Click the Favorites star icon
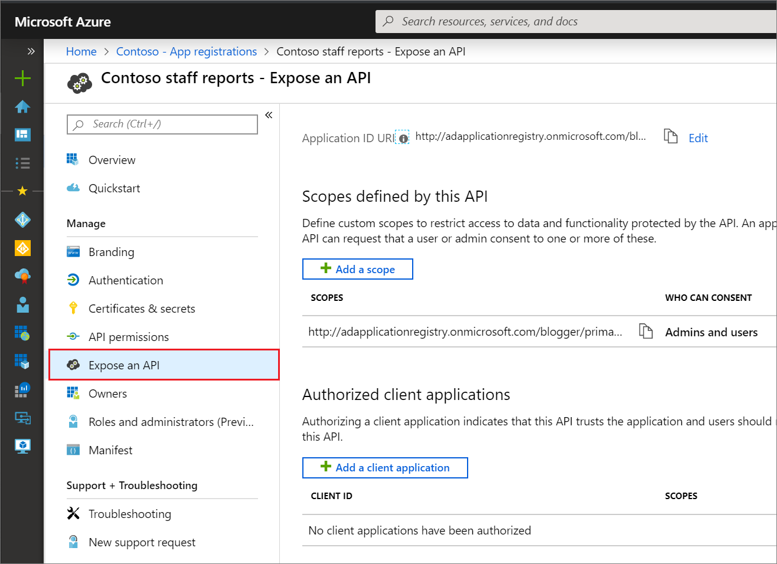 coord(22,191)
